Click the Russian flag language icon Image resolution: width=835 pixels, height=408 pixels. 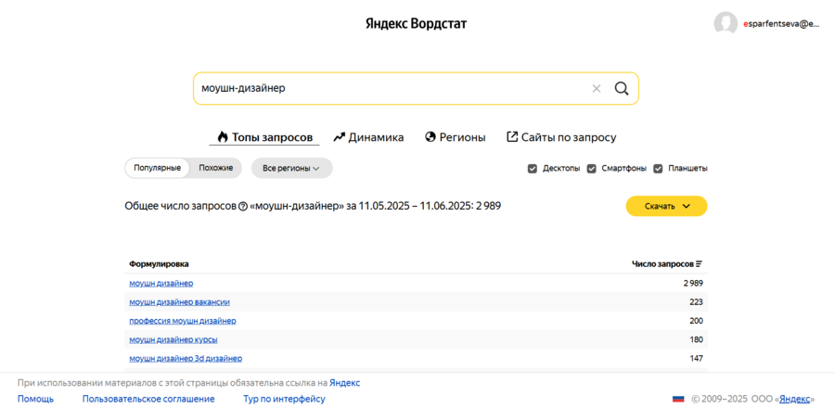[678, 399]
